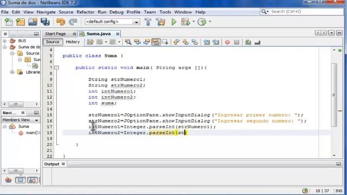
Task: Click the Open Project toolbar icon
Action: pos(33,22)
